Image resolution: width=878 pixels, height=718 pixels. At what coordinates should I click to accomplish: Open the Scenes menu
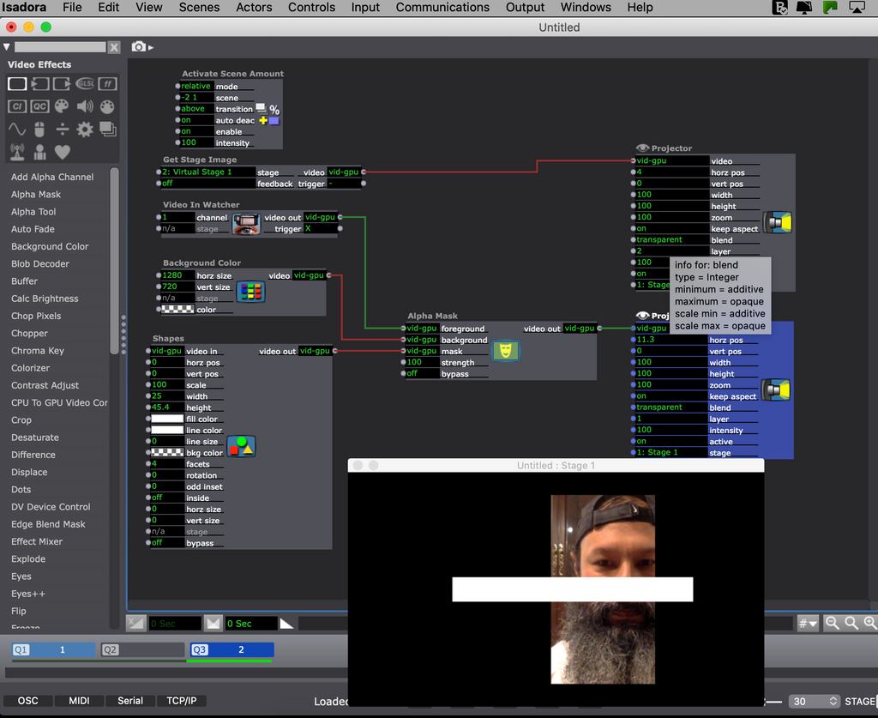point(199,8)
